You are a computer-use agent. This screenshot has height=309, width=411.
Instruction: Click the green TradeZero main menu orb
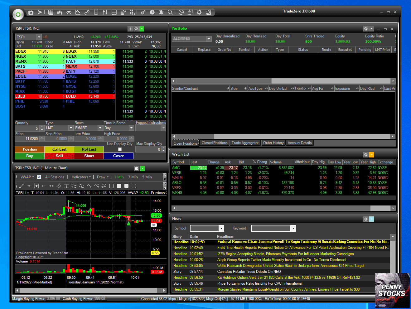pos(18,14)
